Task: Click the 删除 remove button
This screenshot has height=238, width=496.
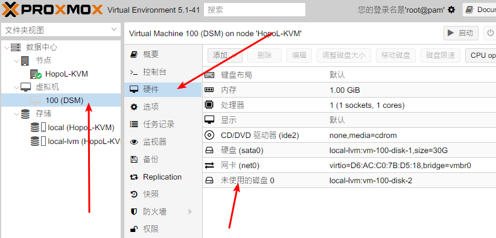Action: [264, 55]
